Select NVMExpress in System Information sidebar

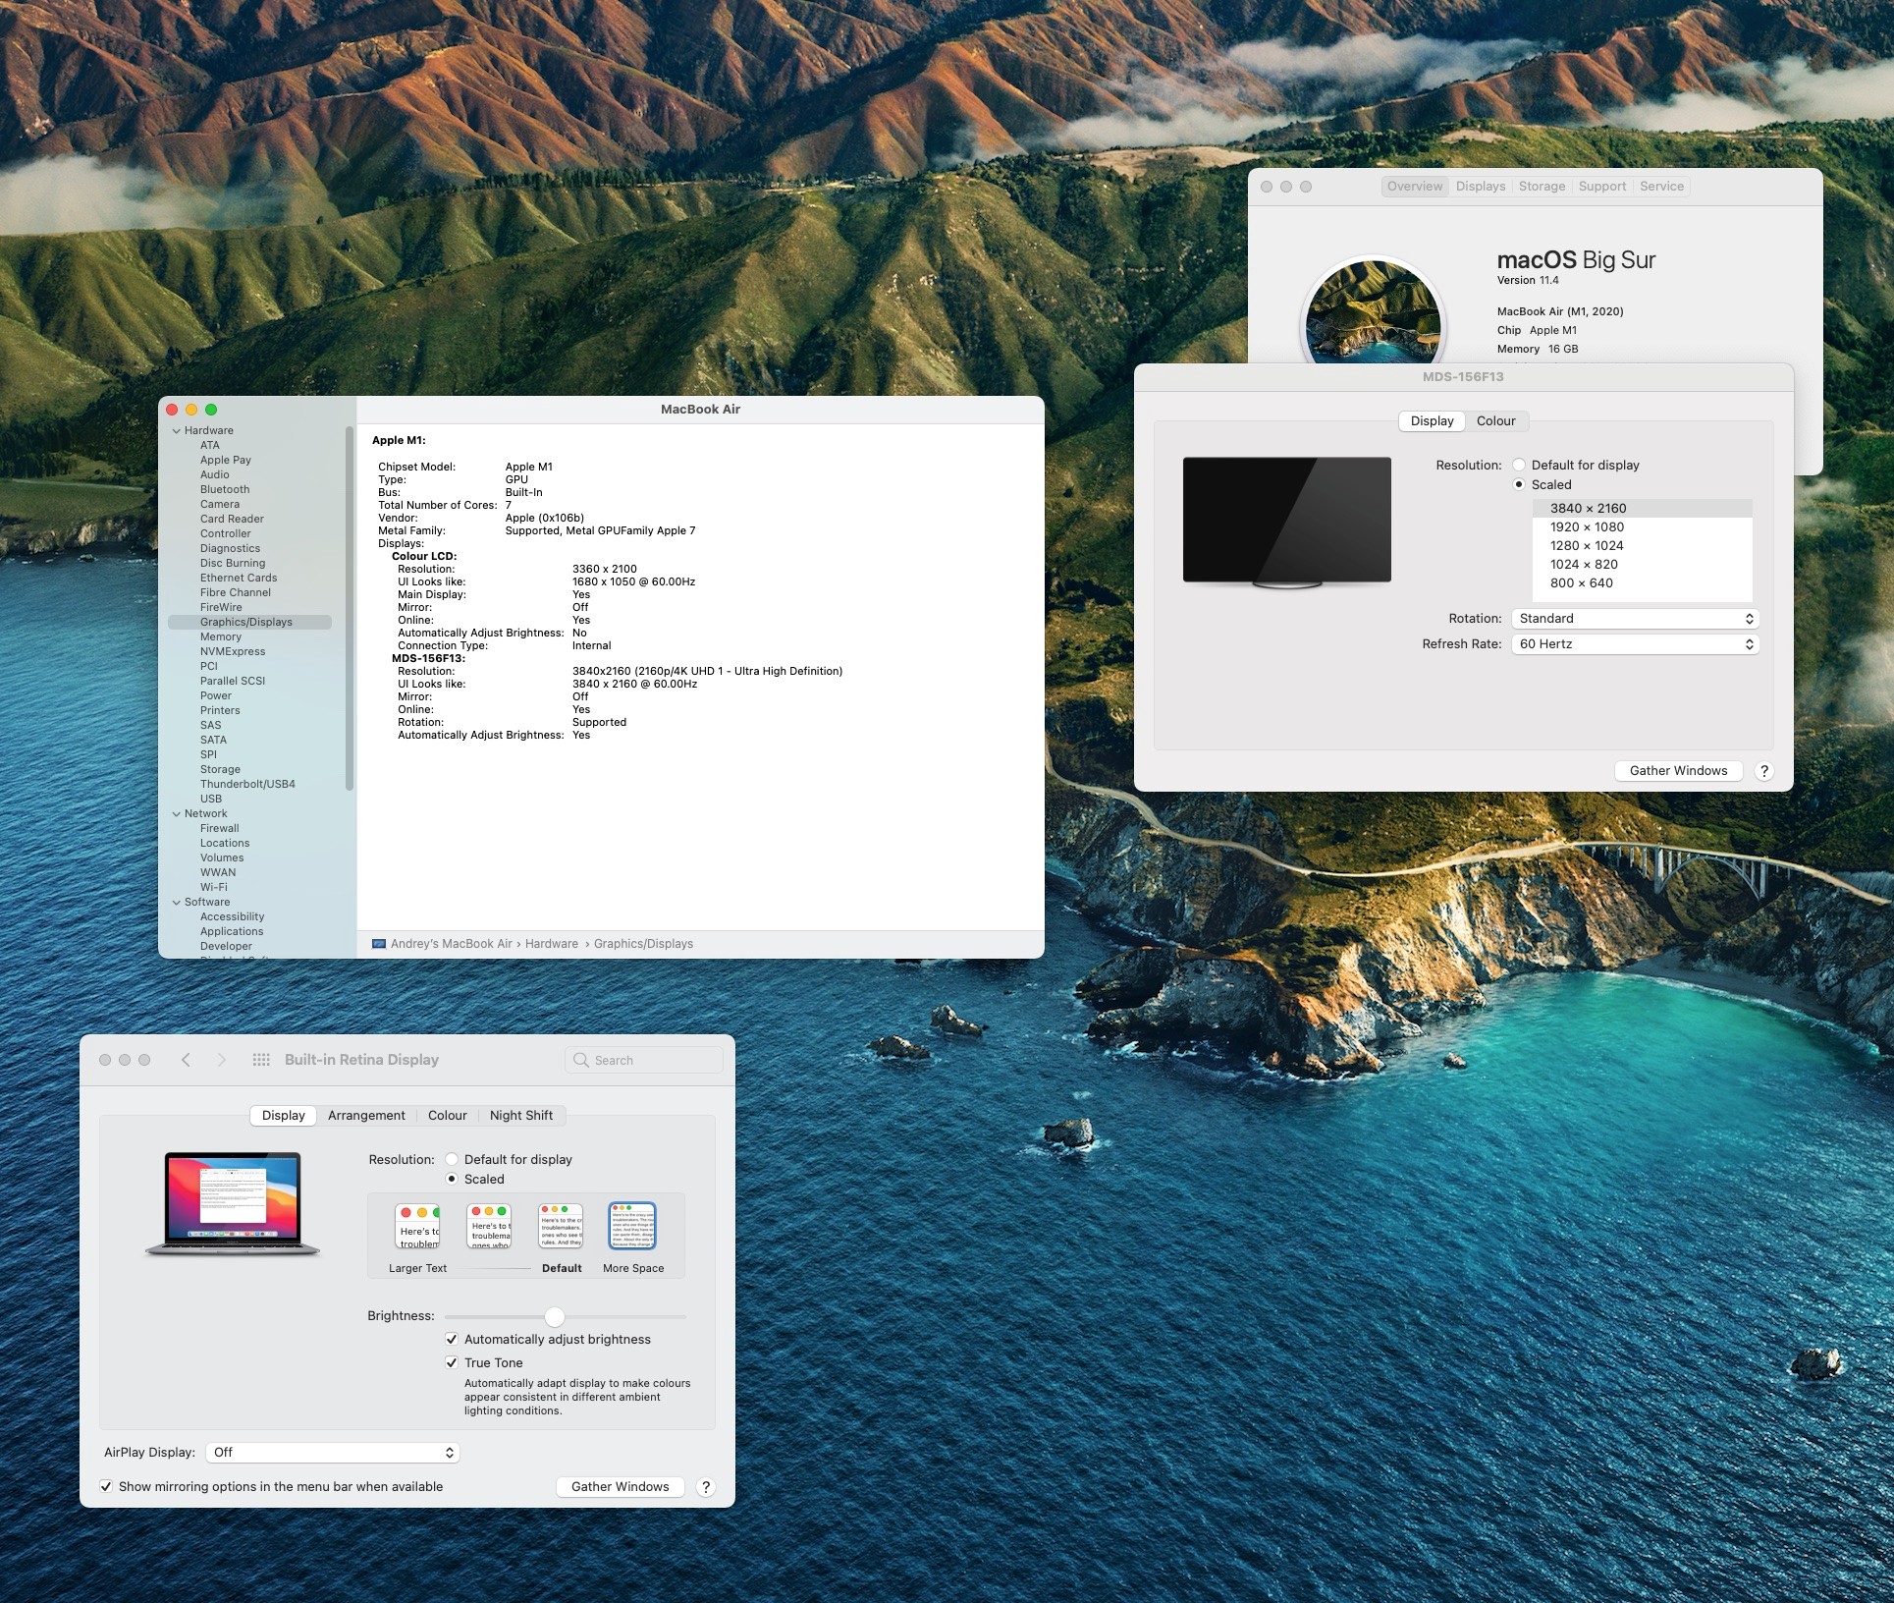[233, 651]
